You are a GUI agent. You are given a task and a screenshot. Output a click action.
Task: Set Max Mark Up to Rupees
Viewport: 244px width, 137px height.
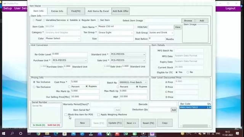tap(137, 87)
